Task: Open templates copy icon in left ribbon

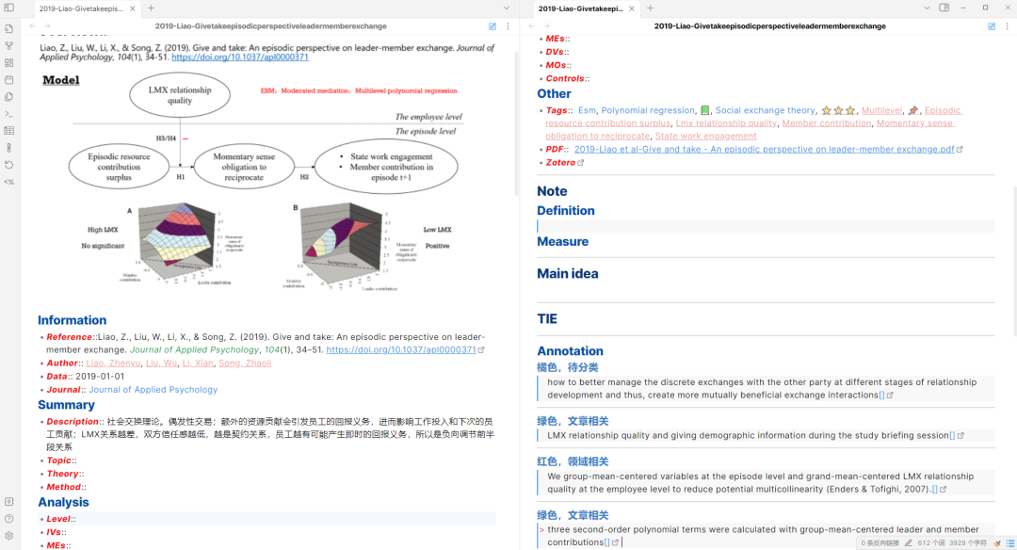Action: [x=9, y=97]
